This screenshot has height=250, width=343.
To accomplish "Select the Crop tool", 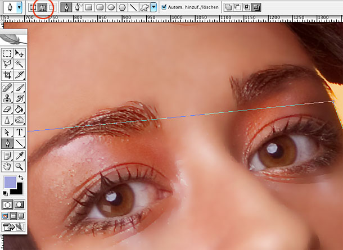I will pyautogui.click(x=7, y=75).
